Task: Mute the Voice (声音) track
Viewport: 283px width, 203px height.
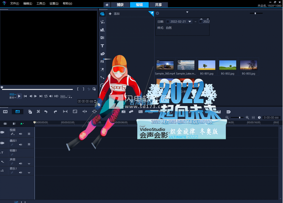Action: click(20, 163)
